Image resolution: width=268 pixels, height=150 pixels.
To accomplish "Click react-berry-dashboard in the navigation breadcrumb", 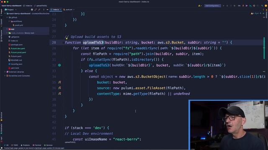I will [x=11, y=5].
